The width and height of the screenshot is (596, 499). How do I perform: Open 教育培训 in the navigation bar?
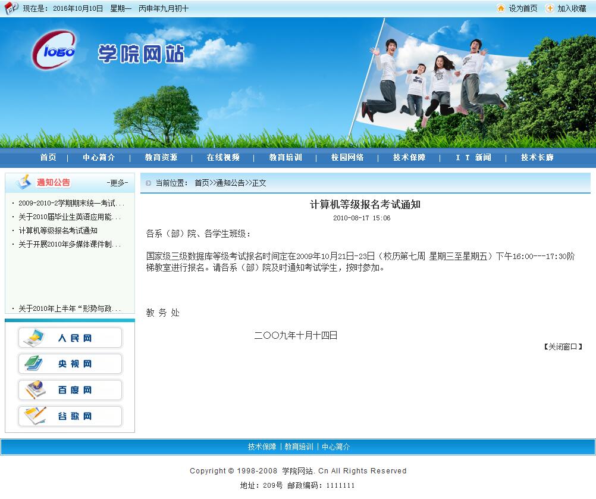(286, 157)
